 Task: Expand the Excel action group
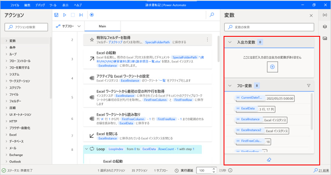click(x=13, y=135)
